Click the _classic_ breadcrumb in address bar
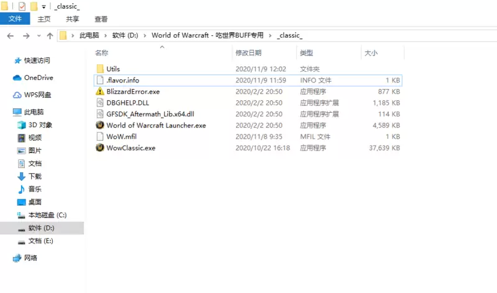Screen dimensions: 497x293 (290, 35)
